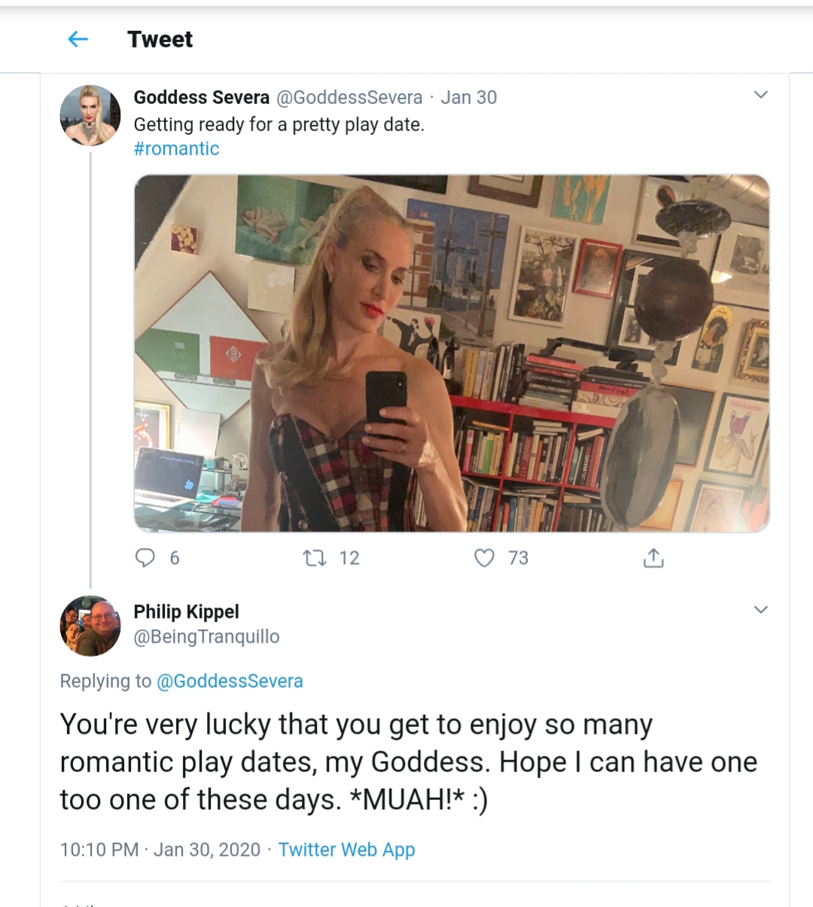Viewport: 813px width, 907px height.
Task: Click the Tweet page header title
Action: tap(160, 39)
